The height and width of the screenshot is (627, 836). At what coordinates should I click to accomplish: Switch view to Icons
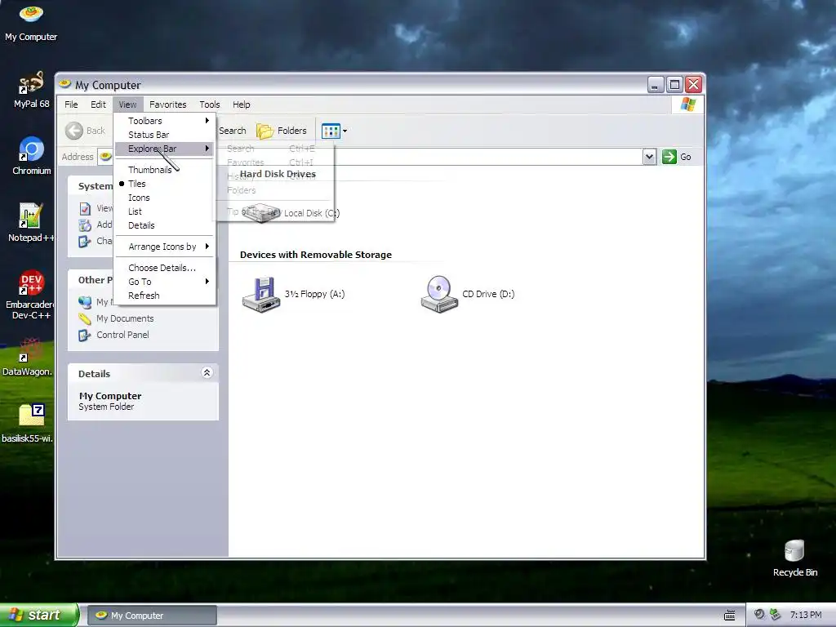coord(165,198)
